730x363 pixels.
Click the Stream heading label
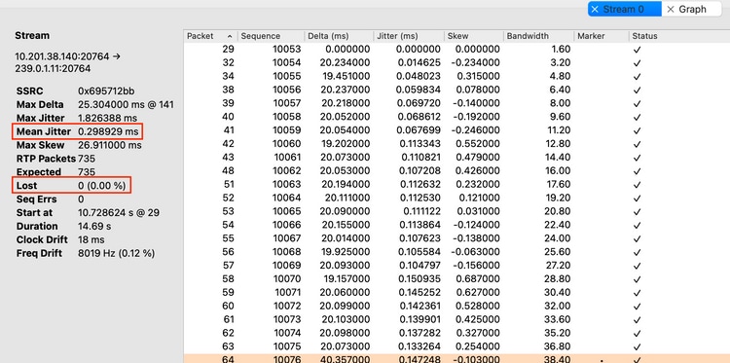[32, 35]
